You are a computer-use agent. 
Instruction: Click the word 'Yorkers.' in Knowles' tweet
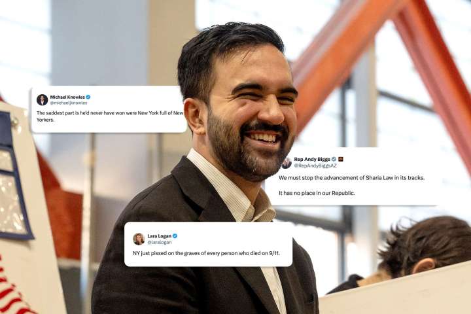[45, 120]
